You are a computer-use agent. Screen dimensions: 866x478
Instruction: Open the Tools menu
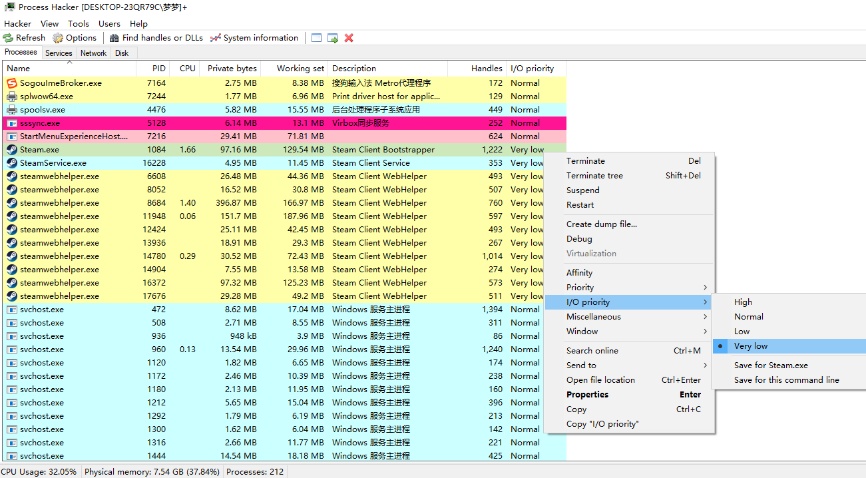(x=79, y=23)
